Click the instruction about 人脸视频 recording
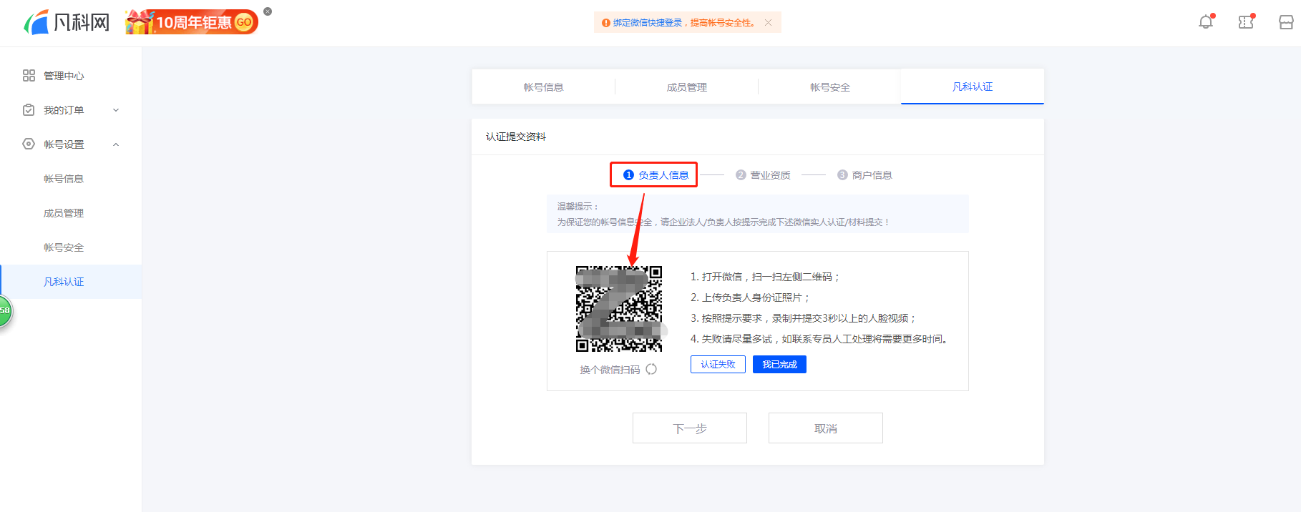The width and height of the screenshot is (1301, 512). tap(803, 318)
